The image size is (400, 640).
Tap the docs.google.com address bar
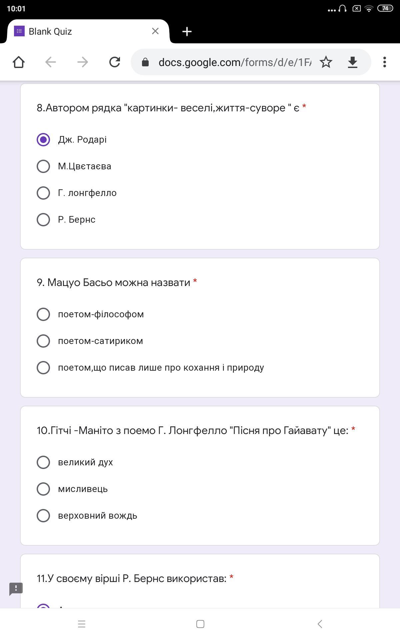coord(233,62)
